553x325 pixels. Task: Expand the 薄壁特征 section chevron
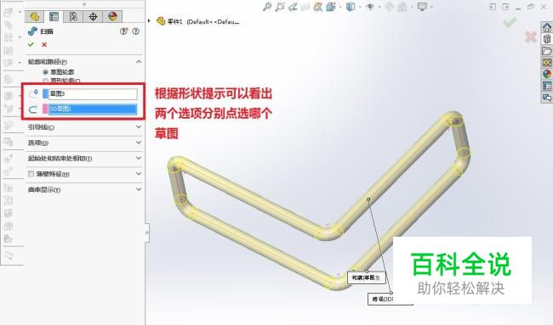[x=139, y=174]
